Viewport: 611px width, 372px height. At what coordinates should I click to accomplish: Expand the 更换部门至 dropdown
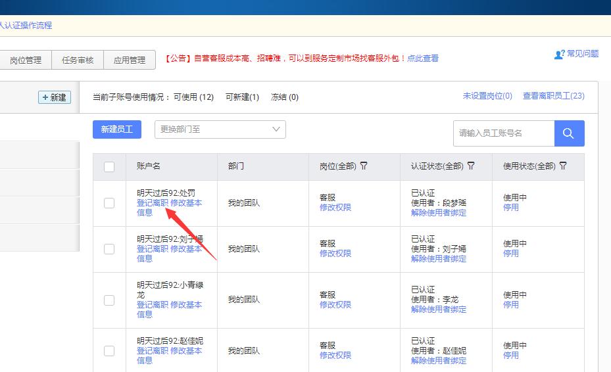[220, 129]
